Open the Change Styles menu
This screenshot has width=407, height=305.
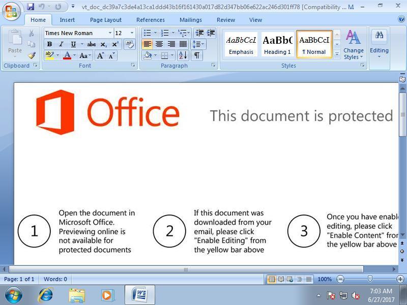(353, 45)
